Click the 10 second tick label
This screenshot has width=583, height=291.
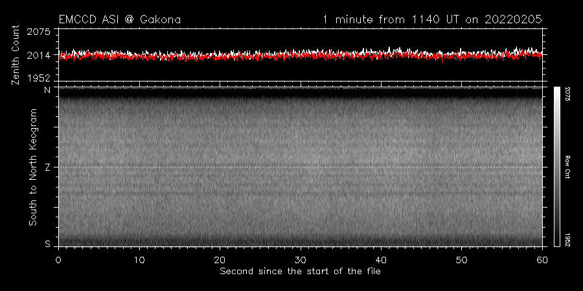[139, 259]
